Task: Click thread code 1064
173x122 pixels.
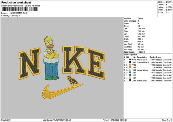Action: (x=153, y=78)
